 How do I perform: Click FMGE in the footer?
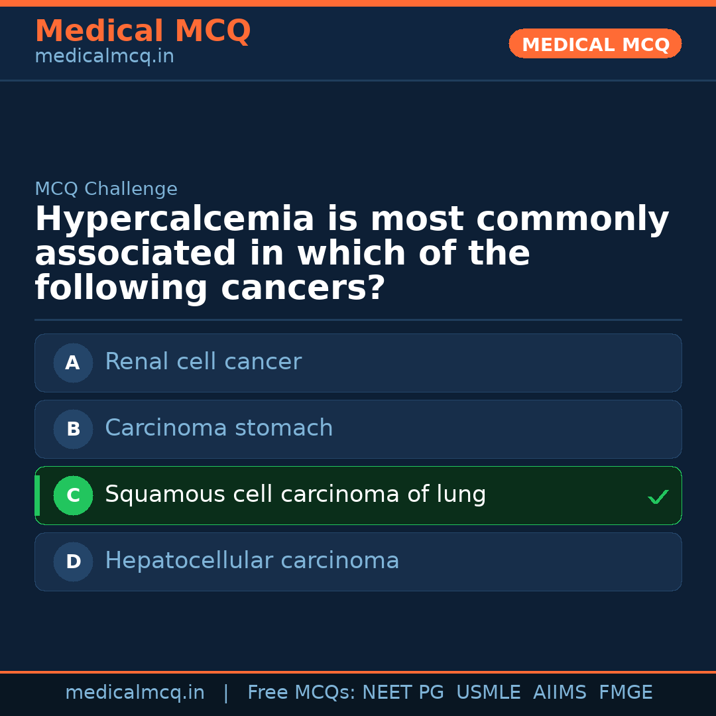coord(625,693)
